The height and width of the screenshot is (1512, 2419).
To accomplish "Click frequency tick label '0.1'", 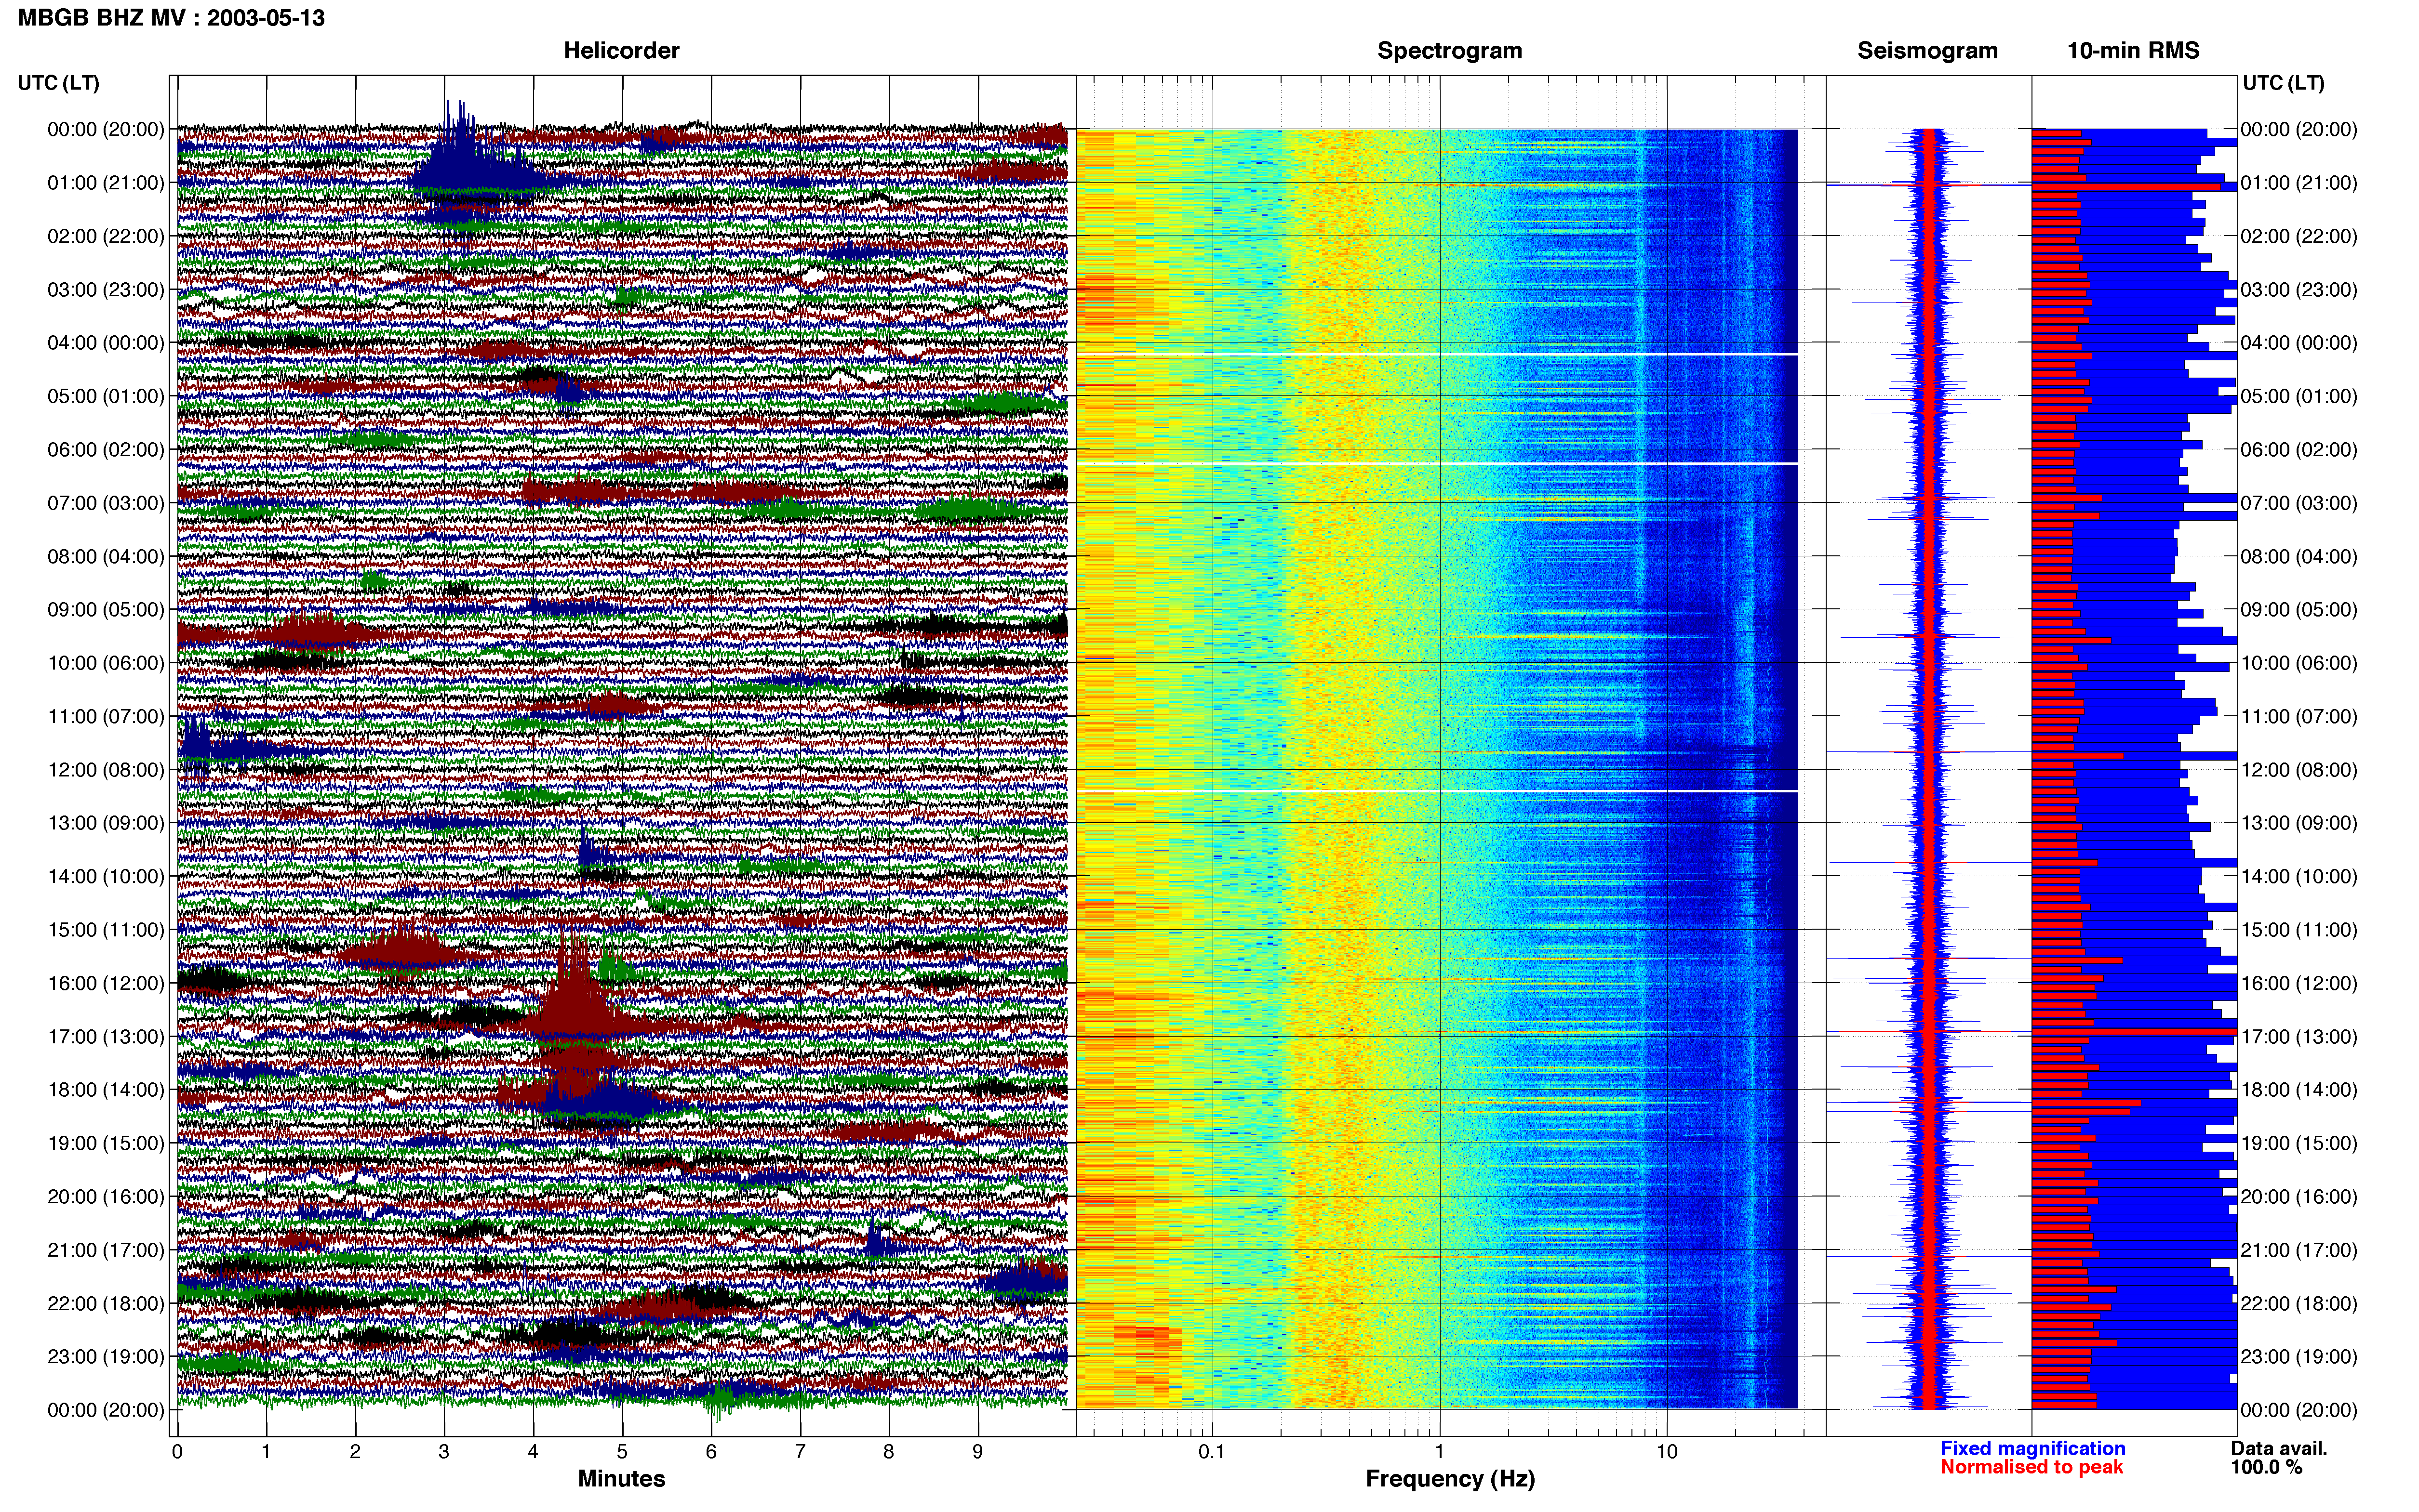I will pos(1212,1452).
